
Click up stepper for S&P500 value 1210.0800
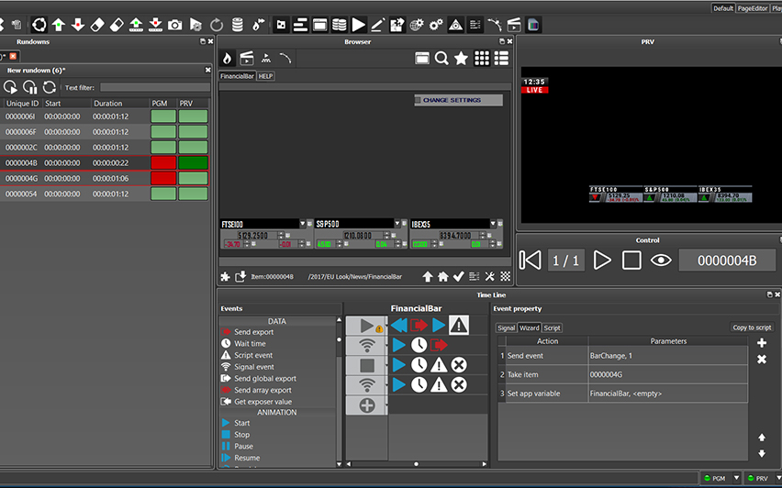386,233
